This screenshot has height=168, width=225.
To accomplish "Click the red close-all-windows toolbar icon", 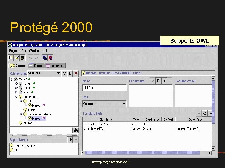I will 51,58.
